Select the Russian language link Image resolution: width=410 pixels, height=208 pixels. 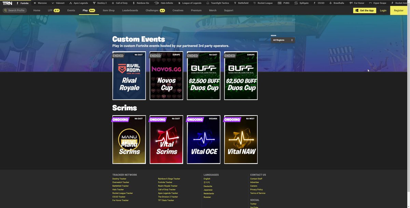point(207,197)
